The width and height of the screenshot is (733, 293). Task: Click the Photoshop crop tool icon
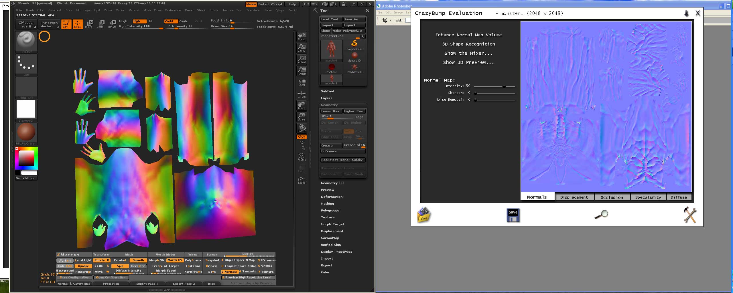[x=385, y=20]
